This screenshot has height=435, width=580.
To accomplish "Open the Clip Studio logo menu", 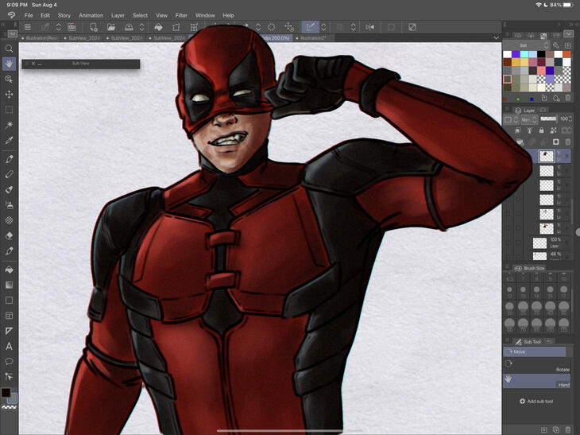I will tap(11, 15).
